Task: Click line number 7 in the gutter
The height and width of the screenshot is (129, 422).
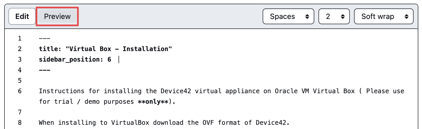Action: [x=20, y=112]
